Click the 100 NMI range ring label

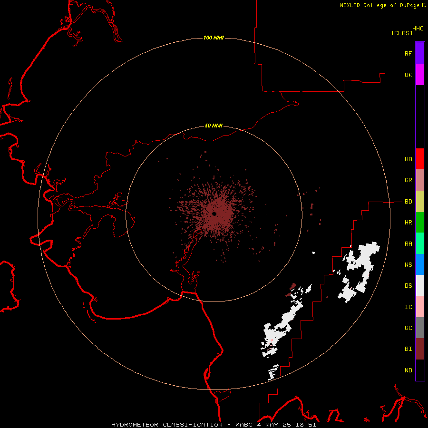[214, 38]
